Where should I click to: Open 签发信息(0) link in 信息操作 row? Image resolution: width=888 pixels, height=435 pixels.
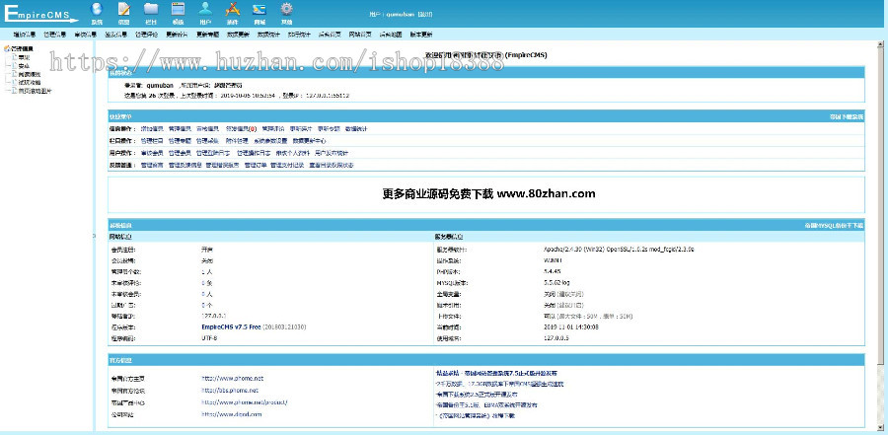(x=242, y=128)
